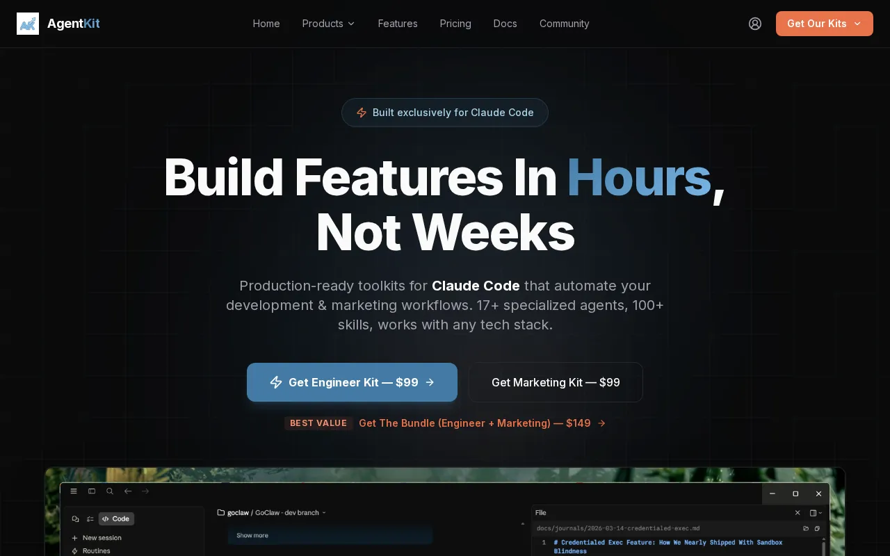Click the Routines icon in preview sidebar

pyautogui.click(x=75, y=550)
